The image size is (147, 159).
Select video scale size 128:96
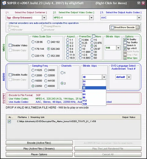tap(33, 42)
